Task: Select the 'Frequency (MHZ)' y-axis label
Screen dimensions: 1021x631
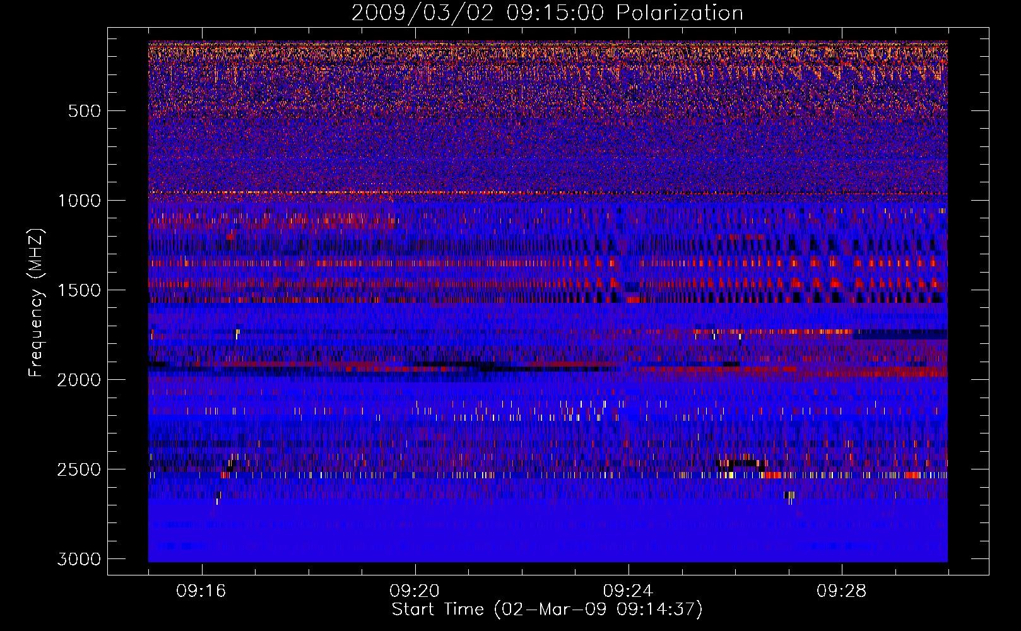Action: coord(37,303)
